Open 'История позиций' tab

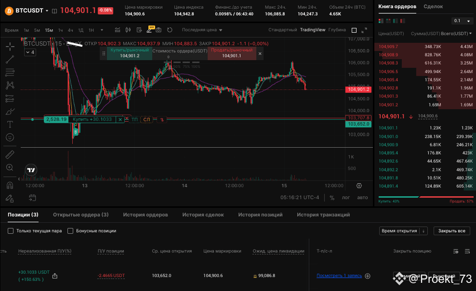[x=260, y=215]
